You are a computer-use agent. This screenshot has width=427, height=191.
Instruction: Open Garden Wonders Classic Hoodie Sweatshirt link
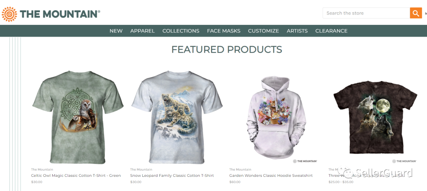(271, 176)
